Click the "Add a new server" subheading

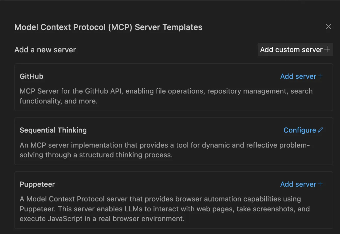45,50
